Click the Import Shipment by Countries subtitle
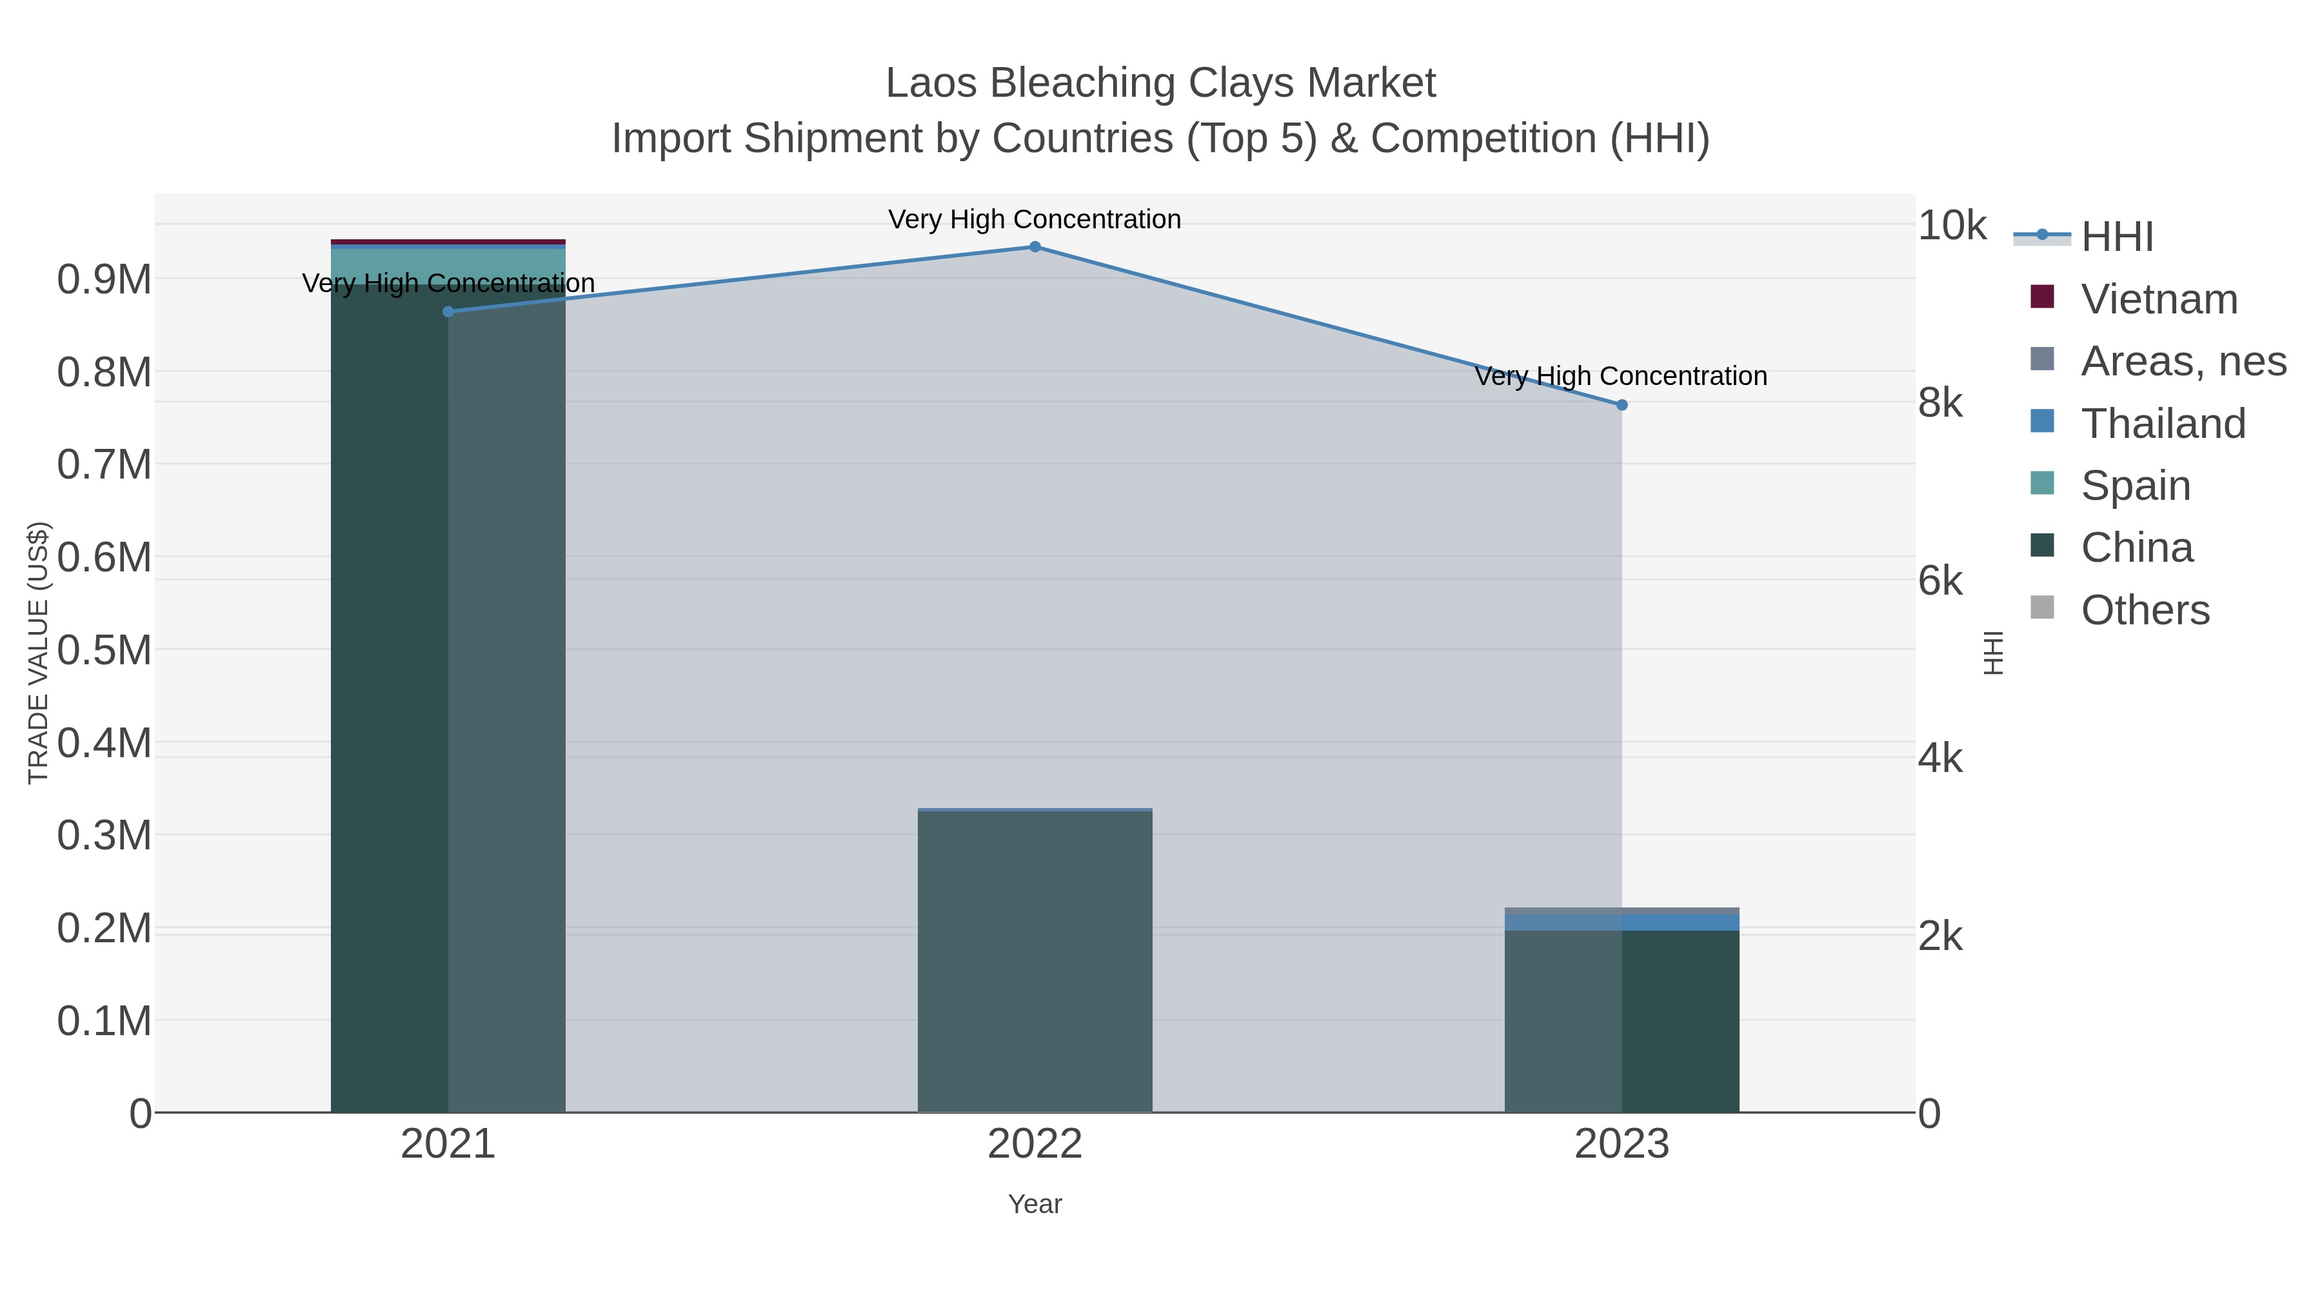 tap(1160, 139)
